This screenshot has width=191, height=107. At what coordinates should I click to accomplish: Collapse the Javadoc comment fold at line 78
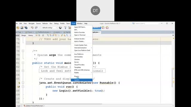23,51
